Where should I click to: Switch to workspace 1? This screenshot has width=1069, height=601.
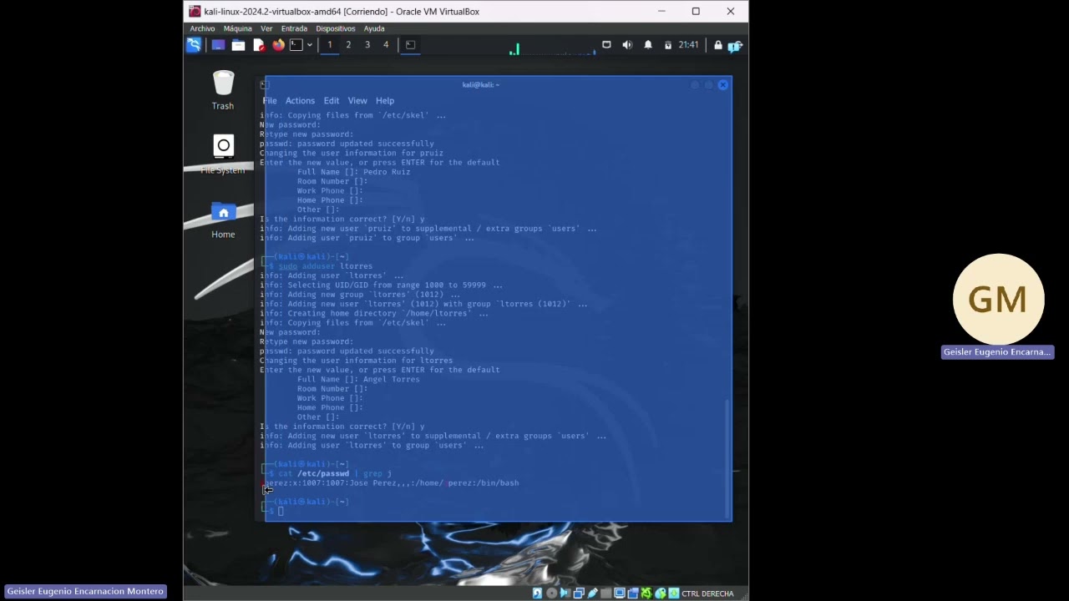click(330, 45)
